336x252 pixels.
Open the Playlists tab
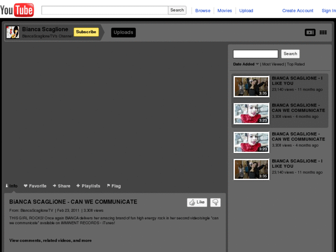click(x=88, y=186)
